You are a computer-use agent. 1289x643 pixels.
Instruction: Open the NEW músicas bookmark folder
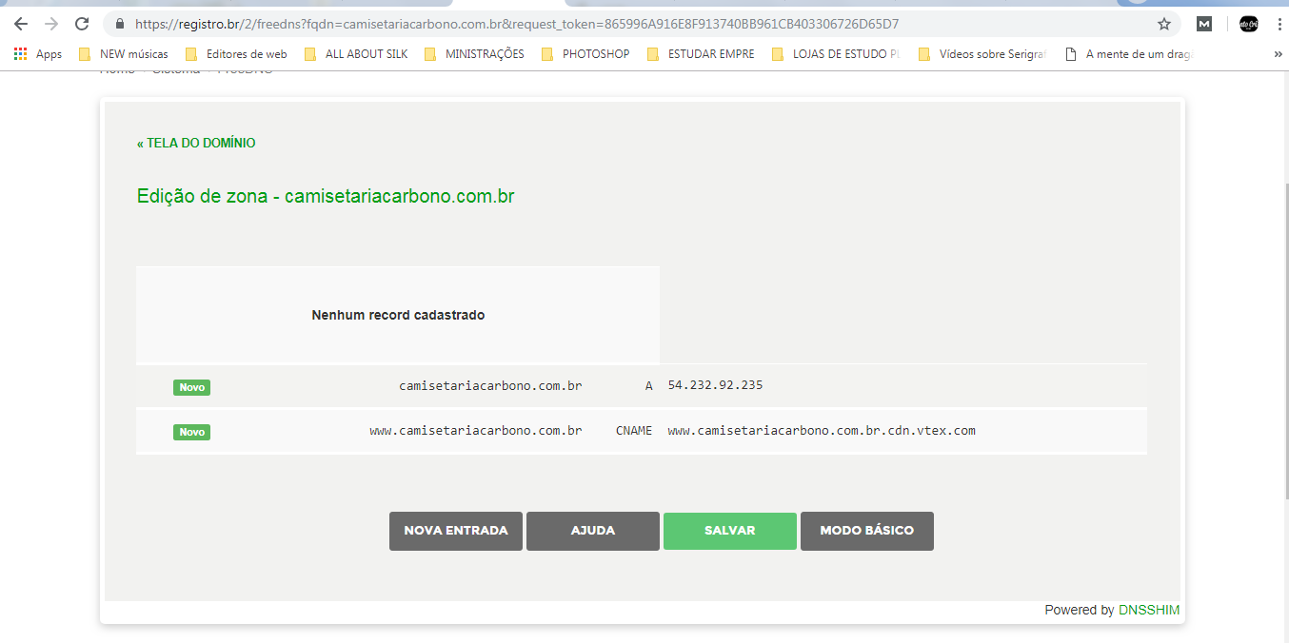[x=123, y=54]
